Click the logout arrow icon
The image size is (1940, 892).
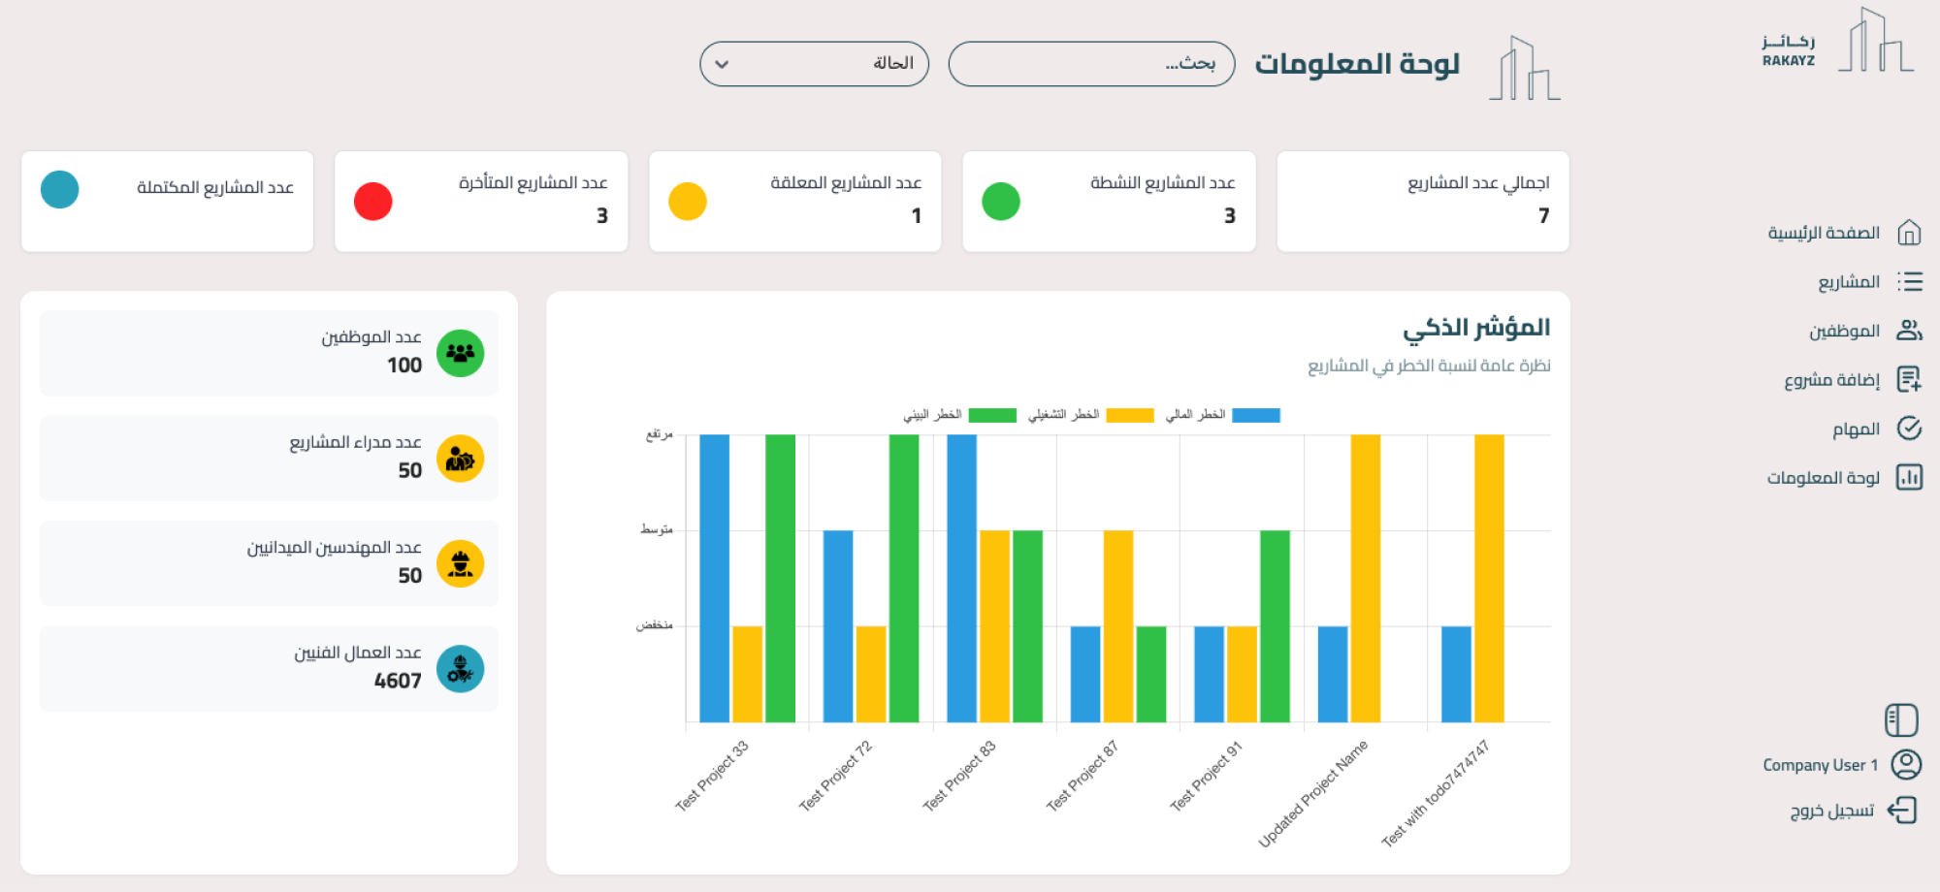click(1902, 810)
